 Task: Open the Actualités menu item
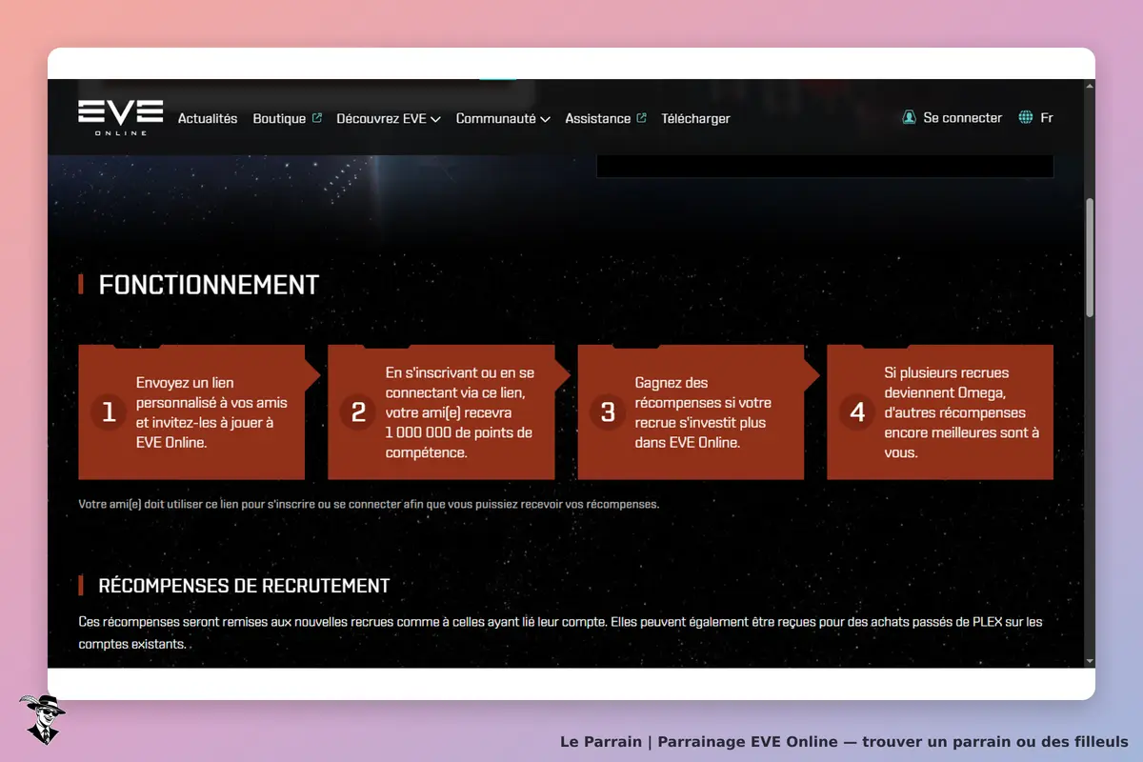tap(208, 119)
